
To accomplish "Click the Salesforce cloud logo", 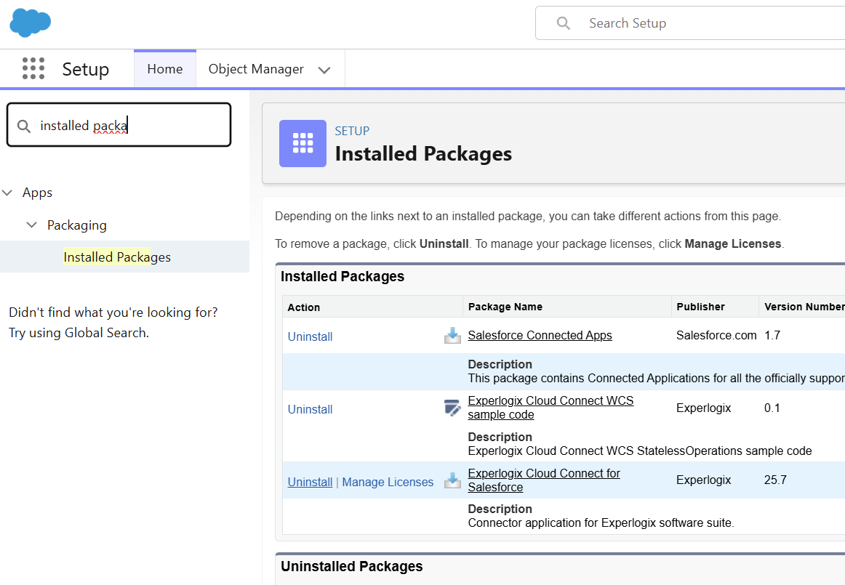I will click(x=31, y=23).
